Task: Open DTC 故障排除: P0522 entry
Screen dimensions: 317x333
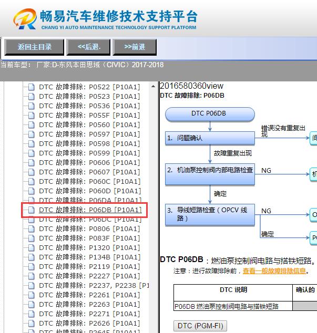Action: click(89, 87)
